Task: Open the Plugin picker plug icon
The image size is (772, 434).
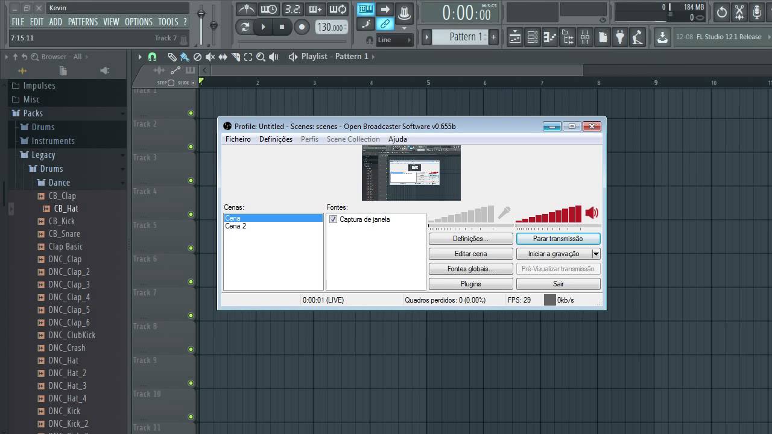Action: 620,37
